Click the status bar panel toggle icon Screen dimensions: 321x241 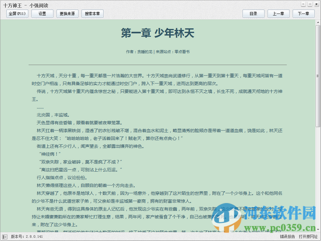5,237
